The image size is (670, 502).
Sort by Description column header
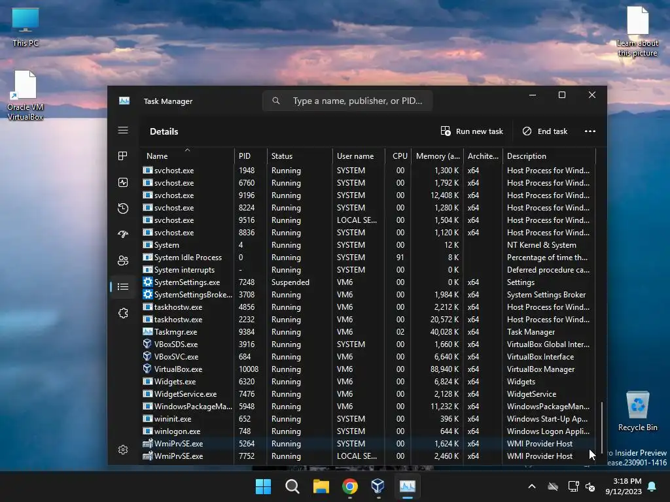(549, 156)
